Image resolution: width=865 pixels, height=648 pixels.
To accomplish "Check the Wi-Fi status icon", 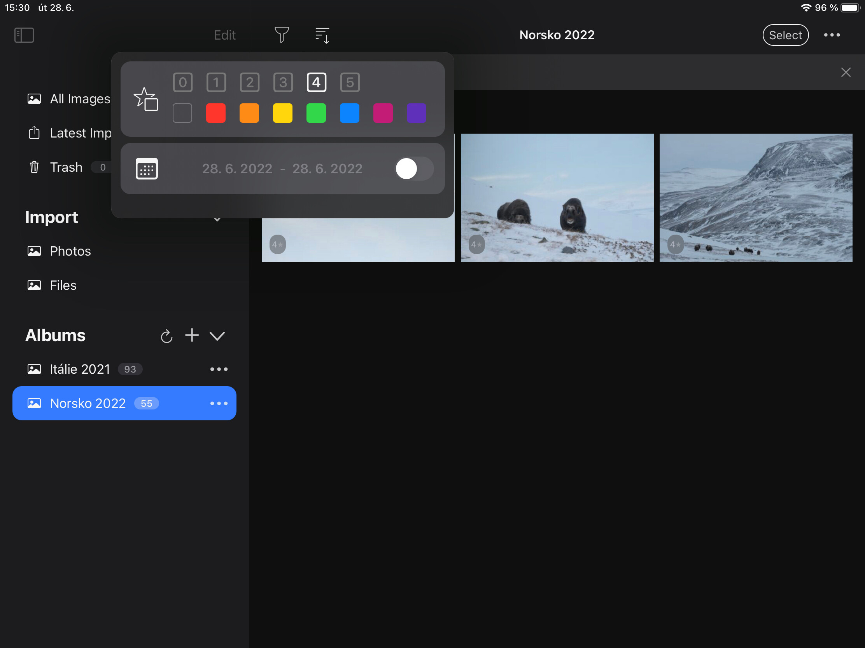I will (806, 8).
